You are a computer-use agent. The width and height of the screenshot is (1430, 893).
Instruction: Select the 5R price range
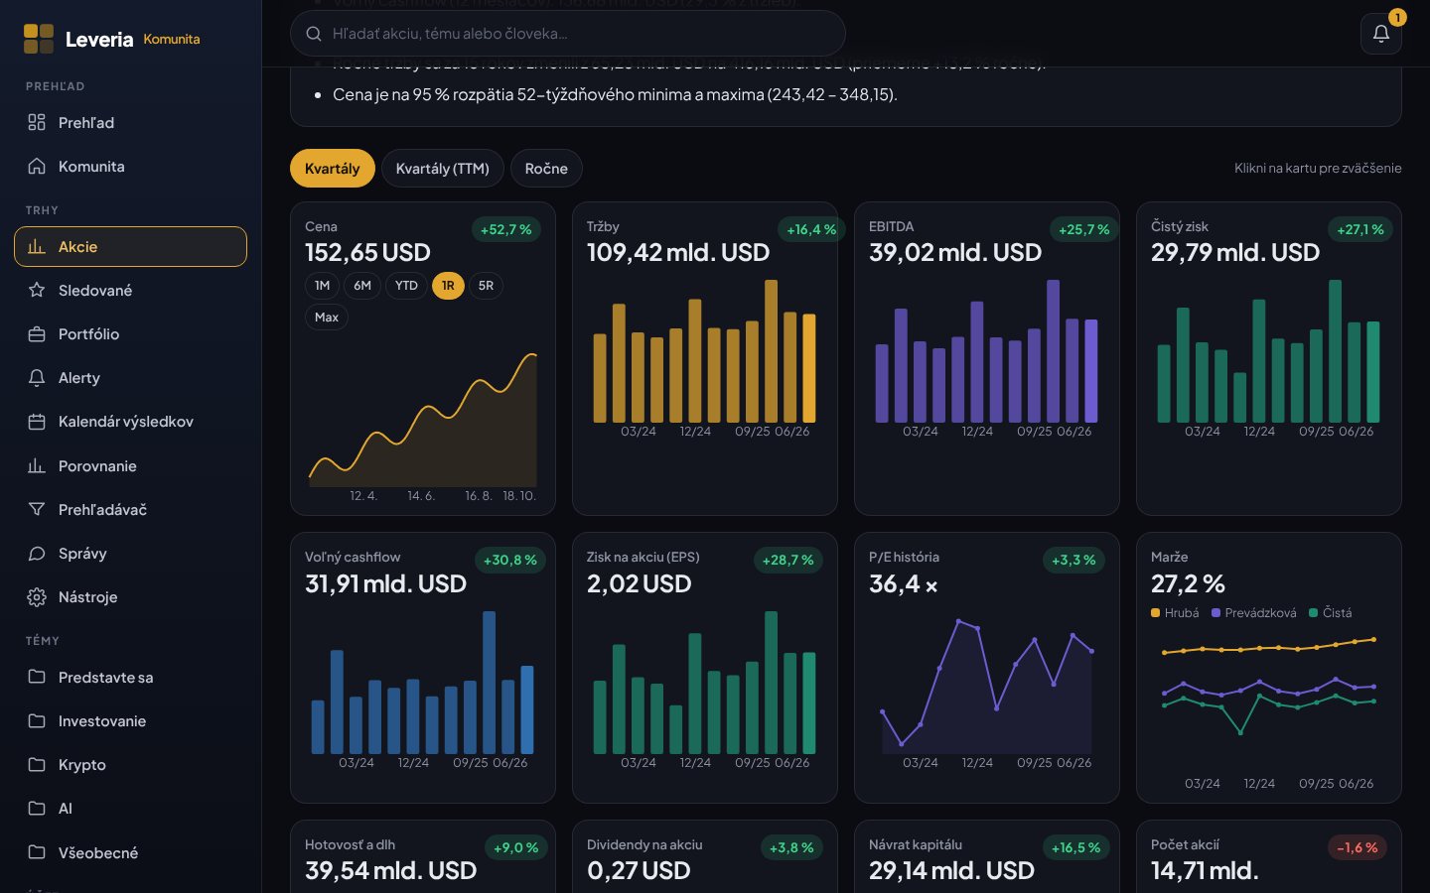click(x=486, y=286)
